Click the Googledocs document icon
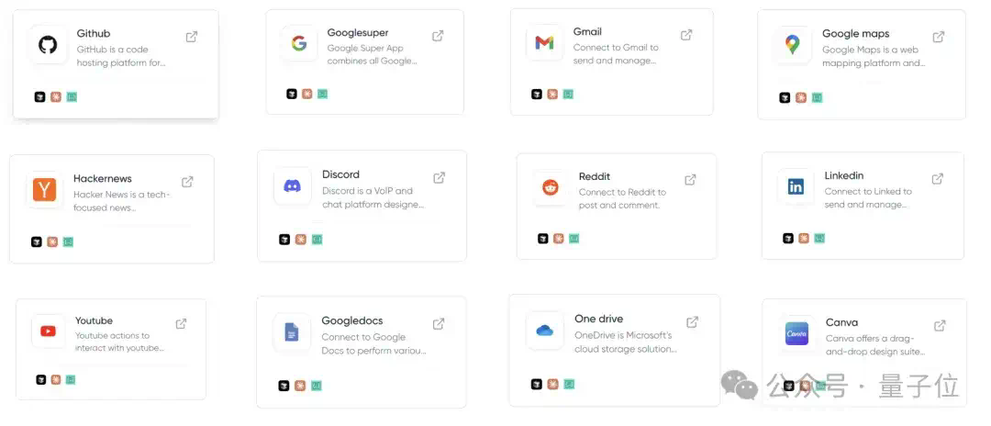This screenshot has width=991, height=426. pyautogui.click(x=292, y=331)
